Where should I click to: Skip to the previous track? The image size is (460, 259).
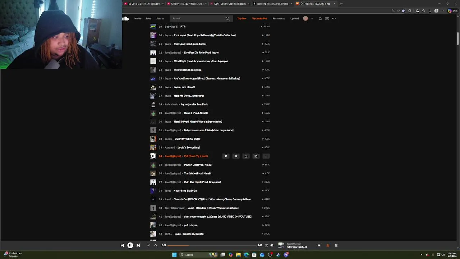coord(122,245)
